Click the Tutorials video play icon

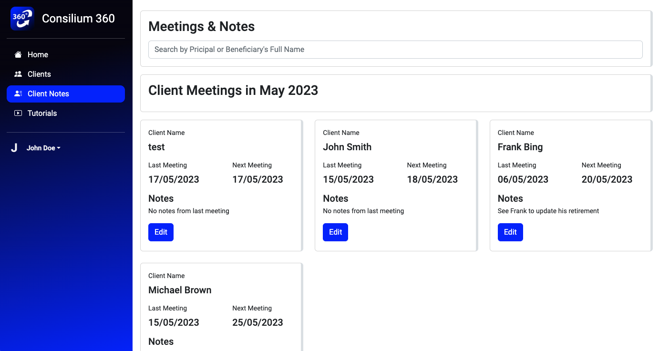pos(18,114)
